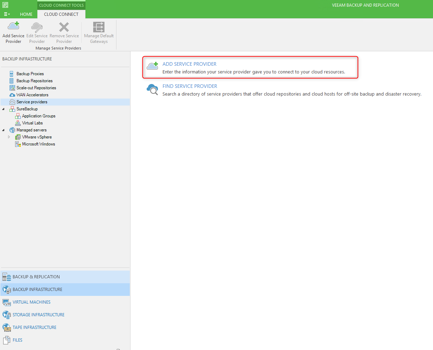Select WAN Accelerators in the tree
Screen dimensions: 433x350
32,95
